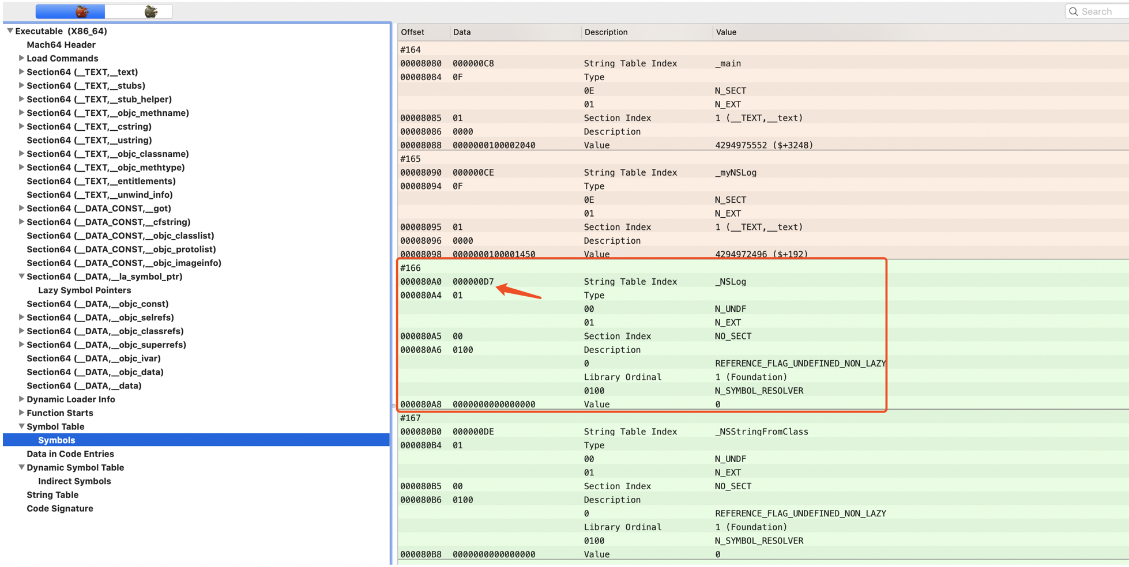Viewport: 1129px width, 567px height.
Task: Collapse the Executable (X86_64) root node
Action: [10, 31]
